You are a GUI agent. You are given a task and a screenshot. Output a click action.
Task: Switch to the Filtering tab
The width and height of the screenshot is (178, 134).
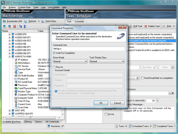click(x=28, y=122)
